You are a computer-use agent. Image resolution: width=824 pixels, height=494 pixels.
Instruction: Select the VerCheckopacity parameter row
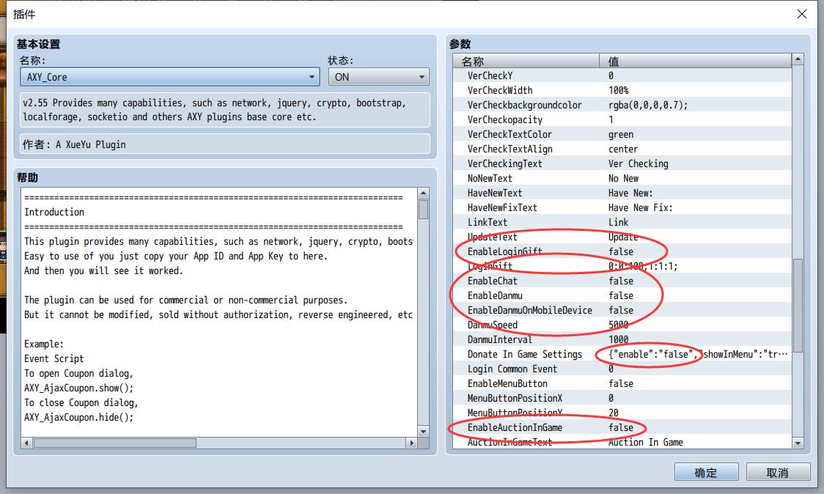point(622,119)
